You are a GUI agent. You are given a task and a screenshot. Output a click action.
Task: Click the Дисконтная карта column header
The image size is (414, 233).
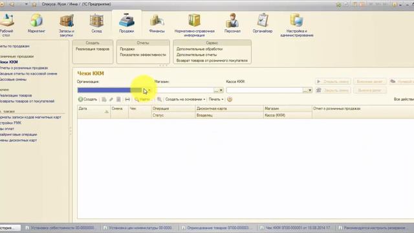tap(229, 109)
